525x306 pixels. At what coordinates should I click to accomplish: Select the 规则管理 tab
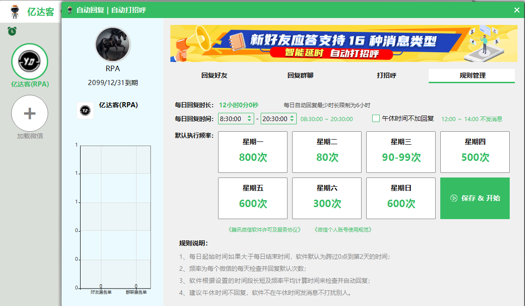point(472,76)
